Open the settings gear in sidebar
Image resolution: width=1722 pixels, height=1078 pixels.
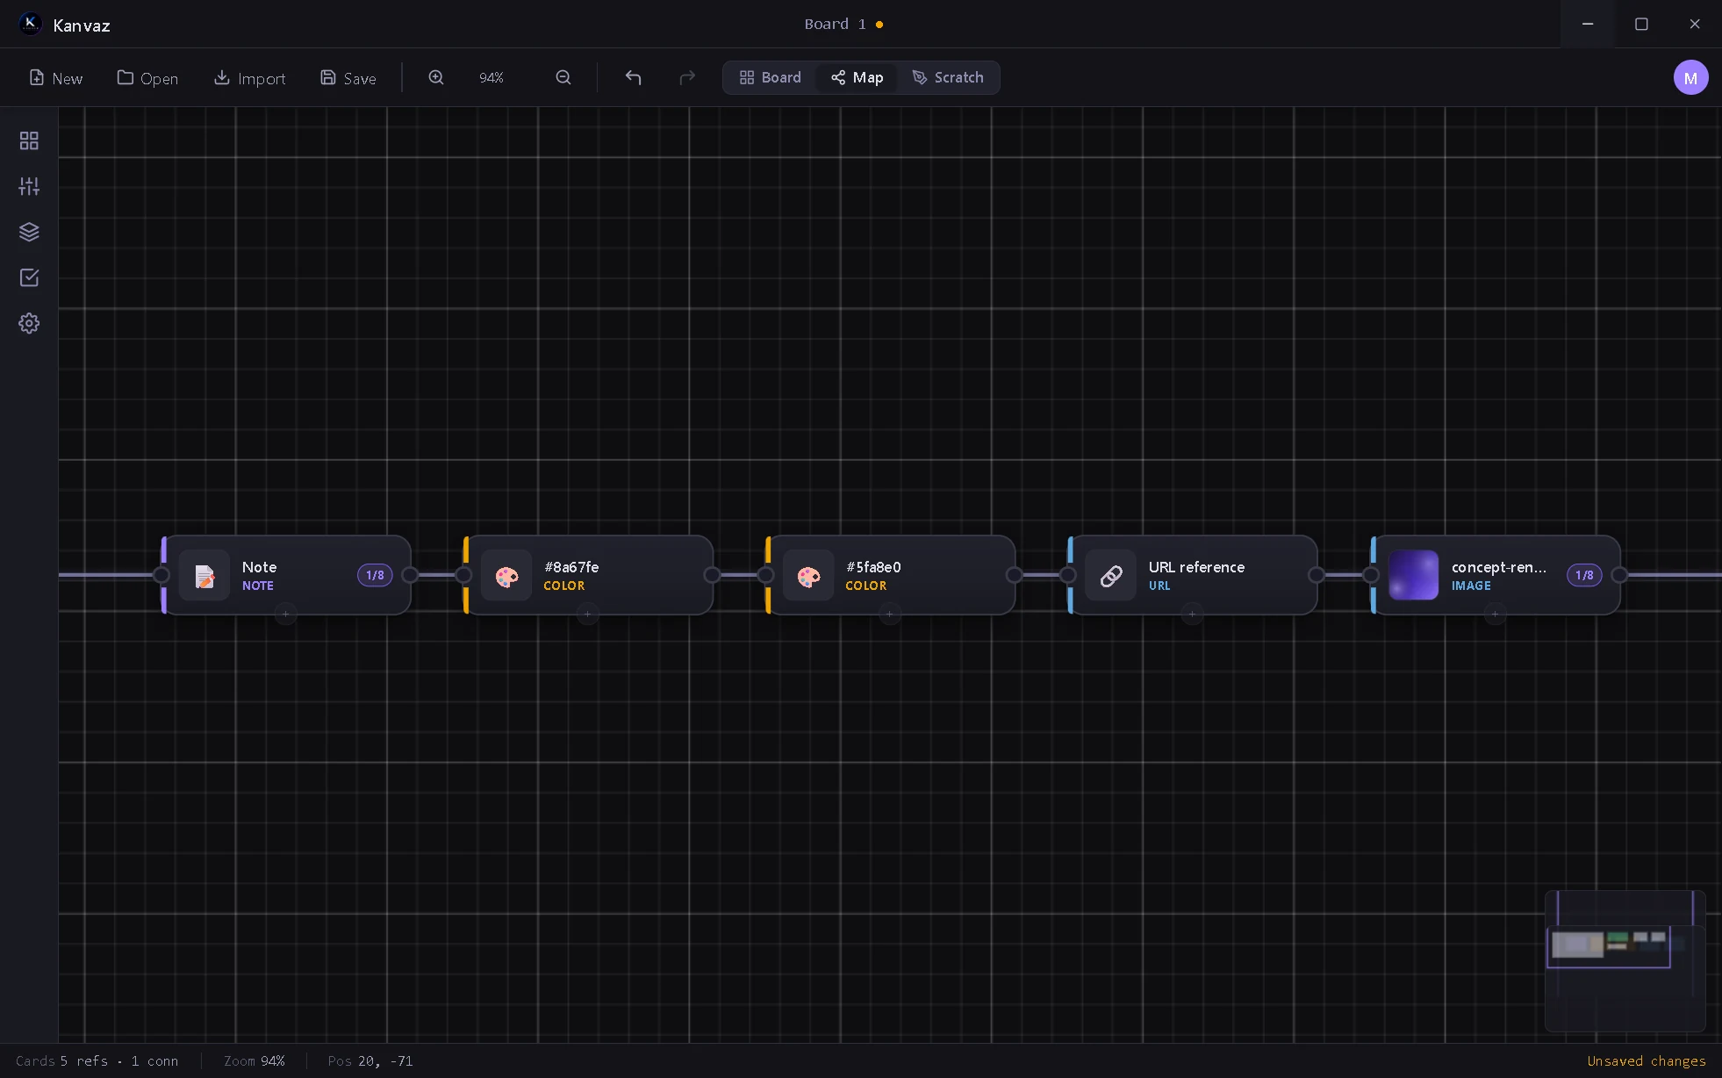[x=29, y=323]
